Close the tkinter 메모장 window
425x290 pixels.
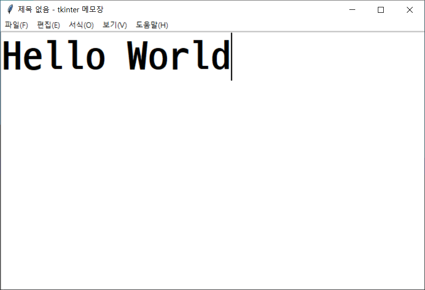tap(410, 10)
